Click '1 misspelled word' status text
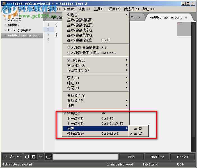 point(120,164)
